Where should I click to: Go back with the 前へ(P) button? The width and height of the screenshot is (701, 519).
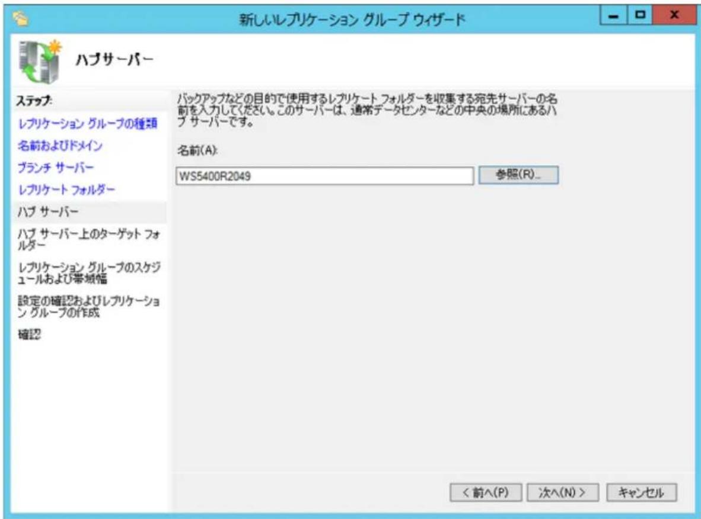click(486, 492)
